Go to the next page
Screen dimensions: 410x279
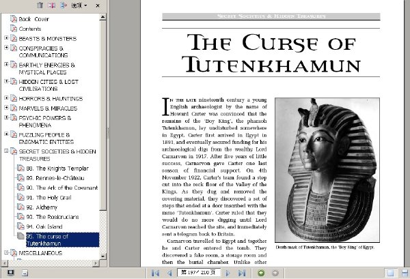pos(228,273)
